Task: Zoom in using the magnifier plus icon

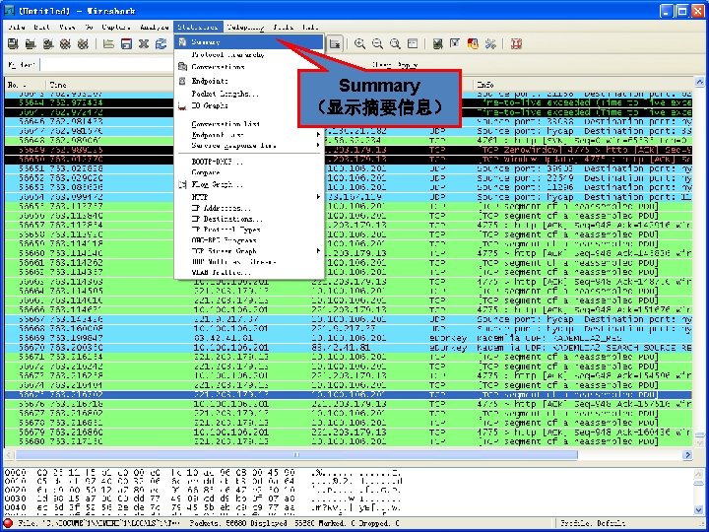Action: [x=360, y=44]
